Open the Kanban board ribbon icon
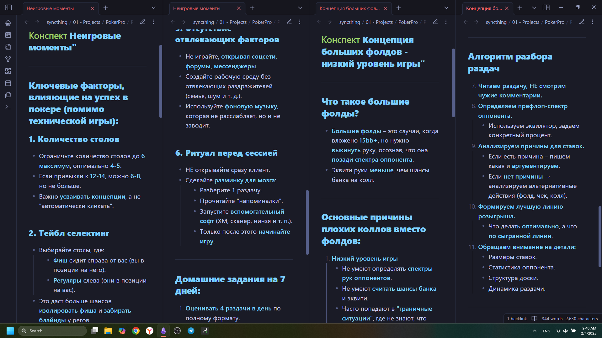 click(x=8, y=35)
